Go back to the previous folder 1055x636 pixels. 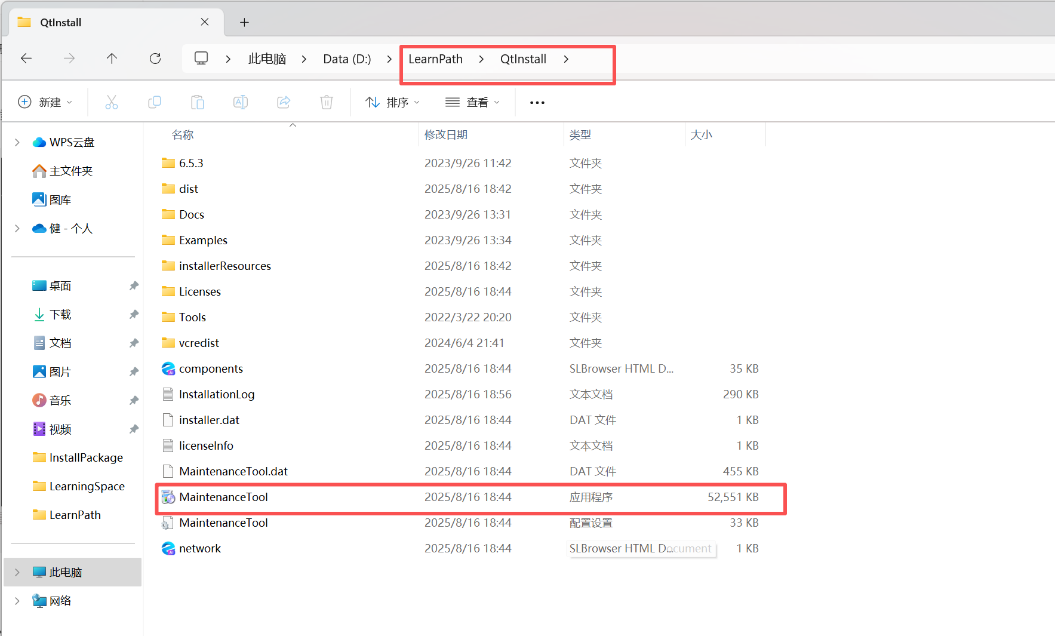click(x=26, y=59)
